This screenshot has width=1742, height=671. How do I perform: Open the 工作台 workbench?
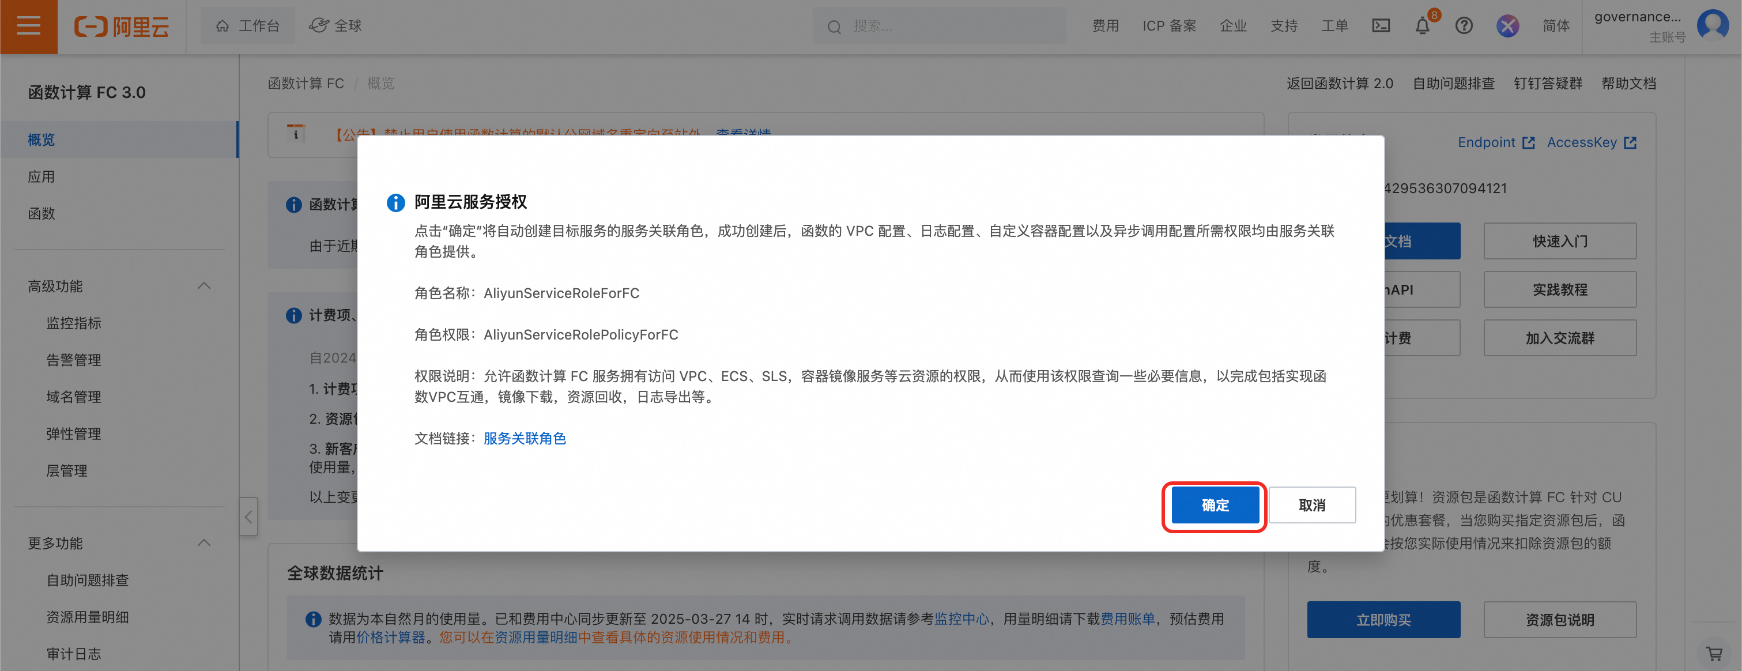point(247,26)
